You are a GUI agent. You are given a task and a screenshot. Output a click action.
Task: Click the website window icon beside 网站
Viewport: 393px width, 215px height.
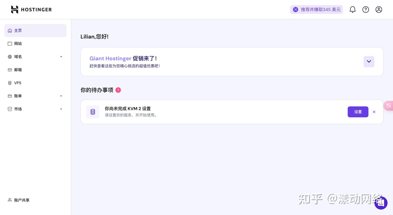coord(10,44)
